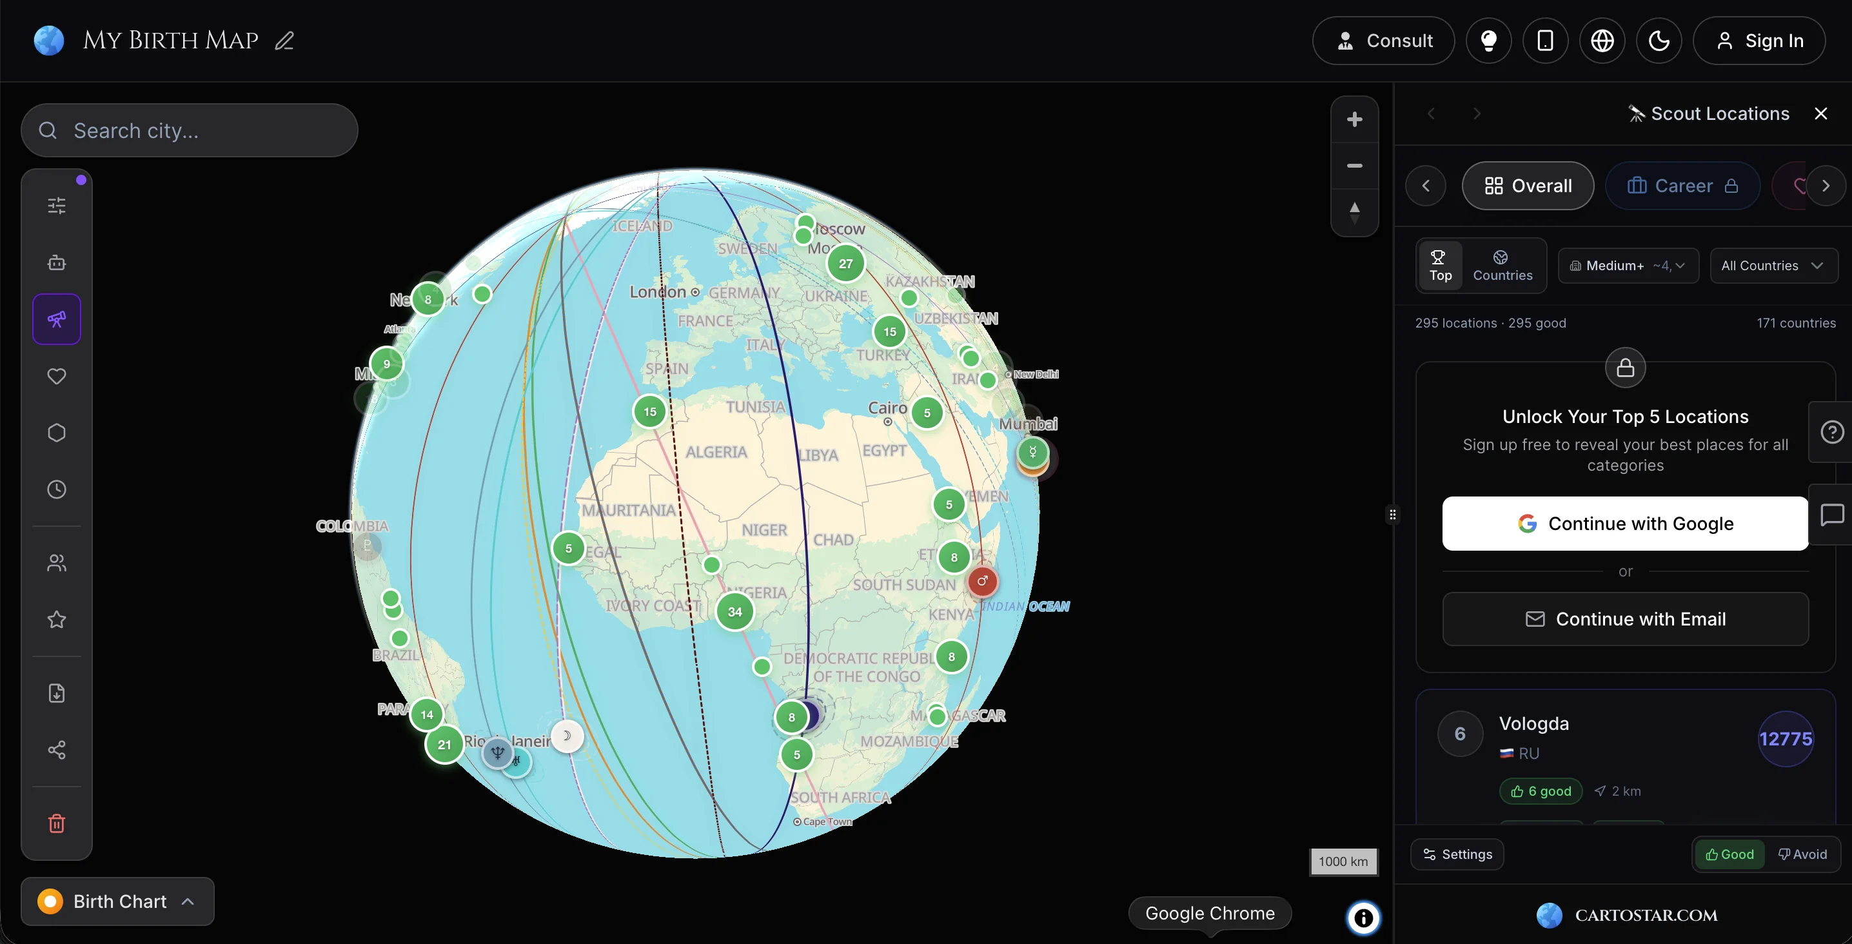Toggle the Good locations filter
The height and width of the screenshot is (944, 1852).
pos(1729,854)
